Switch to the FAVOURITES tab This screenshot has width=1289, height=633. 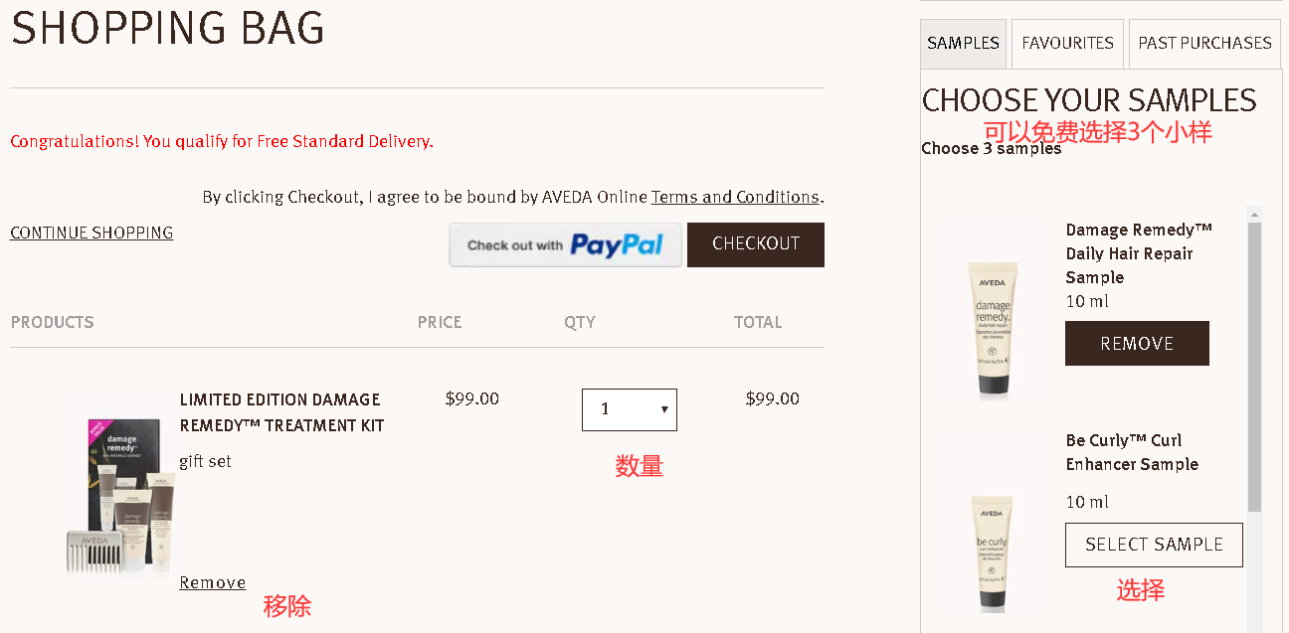click(x=1067, y=44)
